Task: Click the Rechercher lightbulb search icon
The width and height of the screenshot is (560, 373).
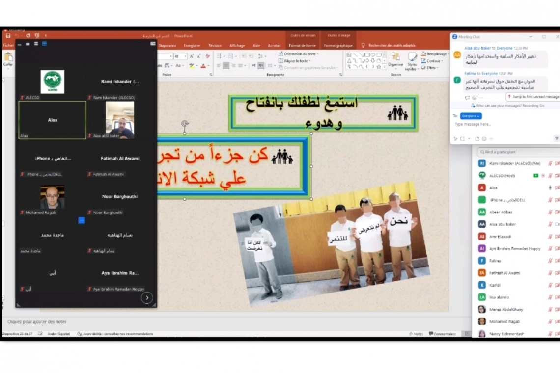Action: pos(363,45)
